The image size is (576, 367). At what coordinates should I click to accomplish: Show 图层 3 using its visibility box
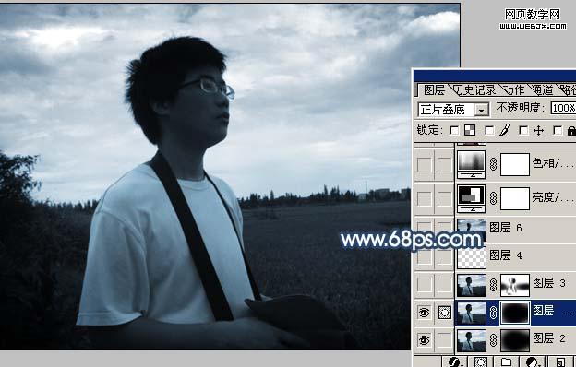coord(425,284)
